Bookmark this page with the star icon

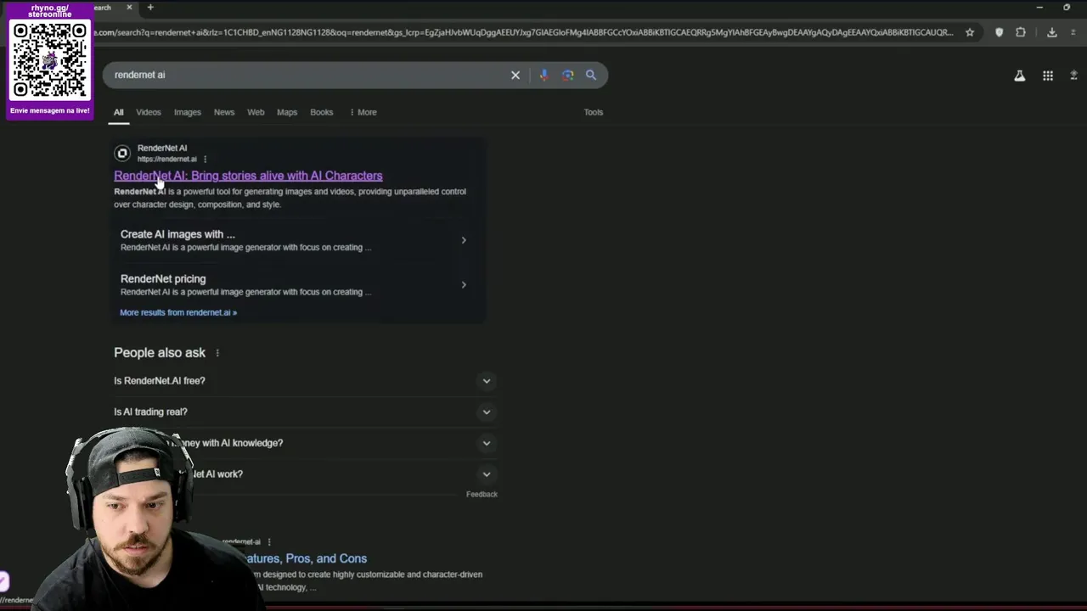970,32
